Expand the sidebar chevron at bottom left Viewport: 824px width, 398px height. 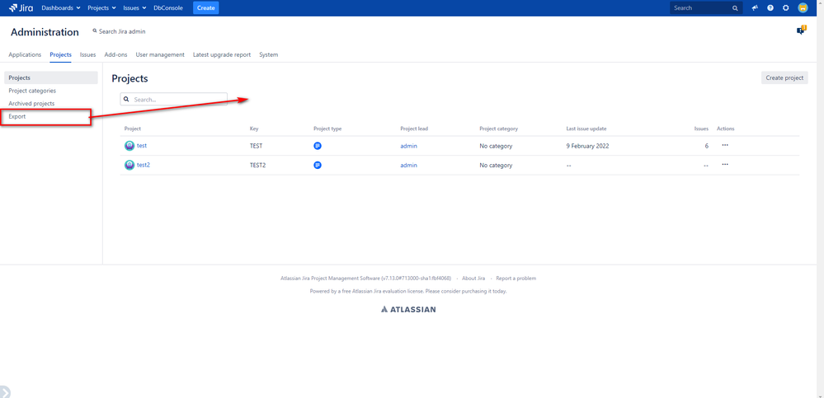(x=4, y=392)
